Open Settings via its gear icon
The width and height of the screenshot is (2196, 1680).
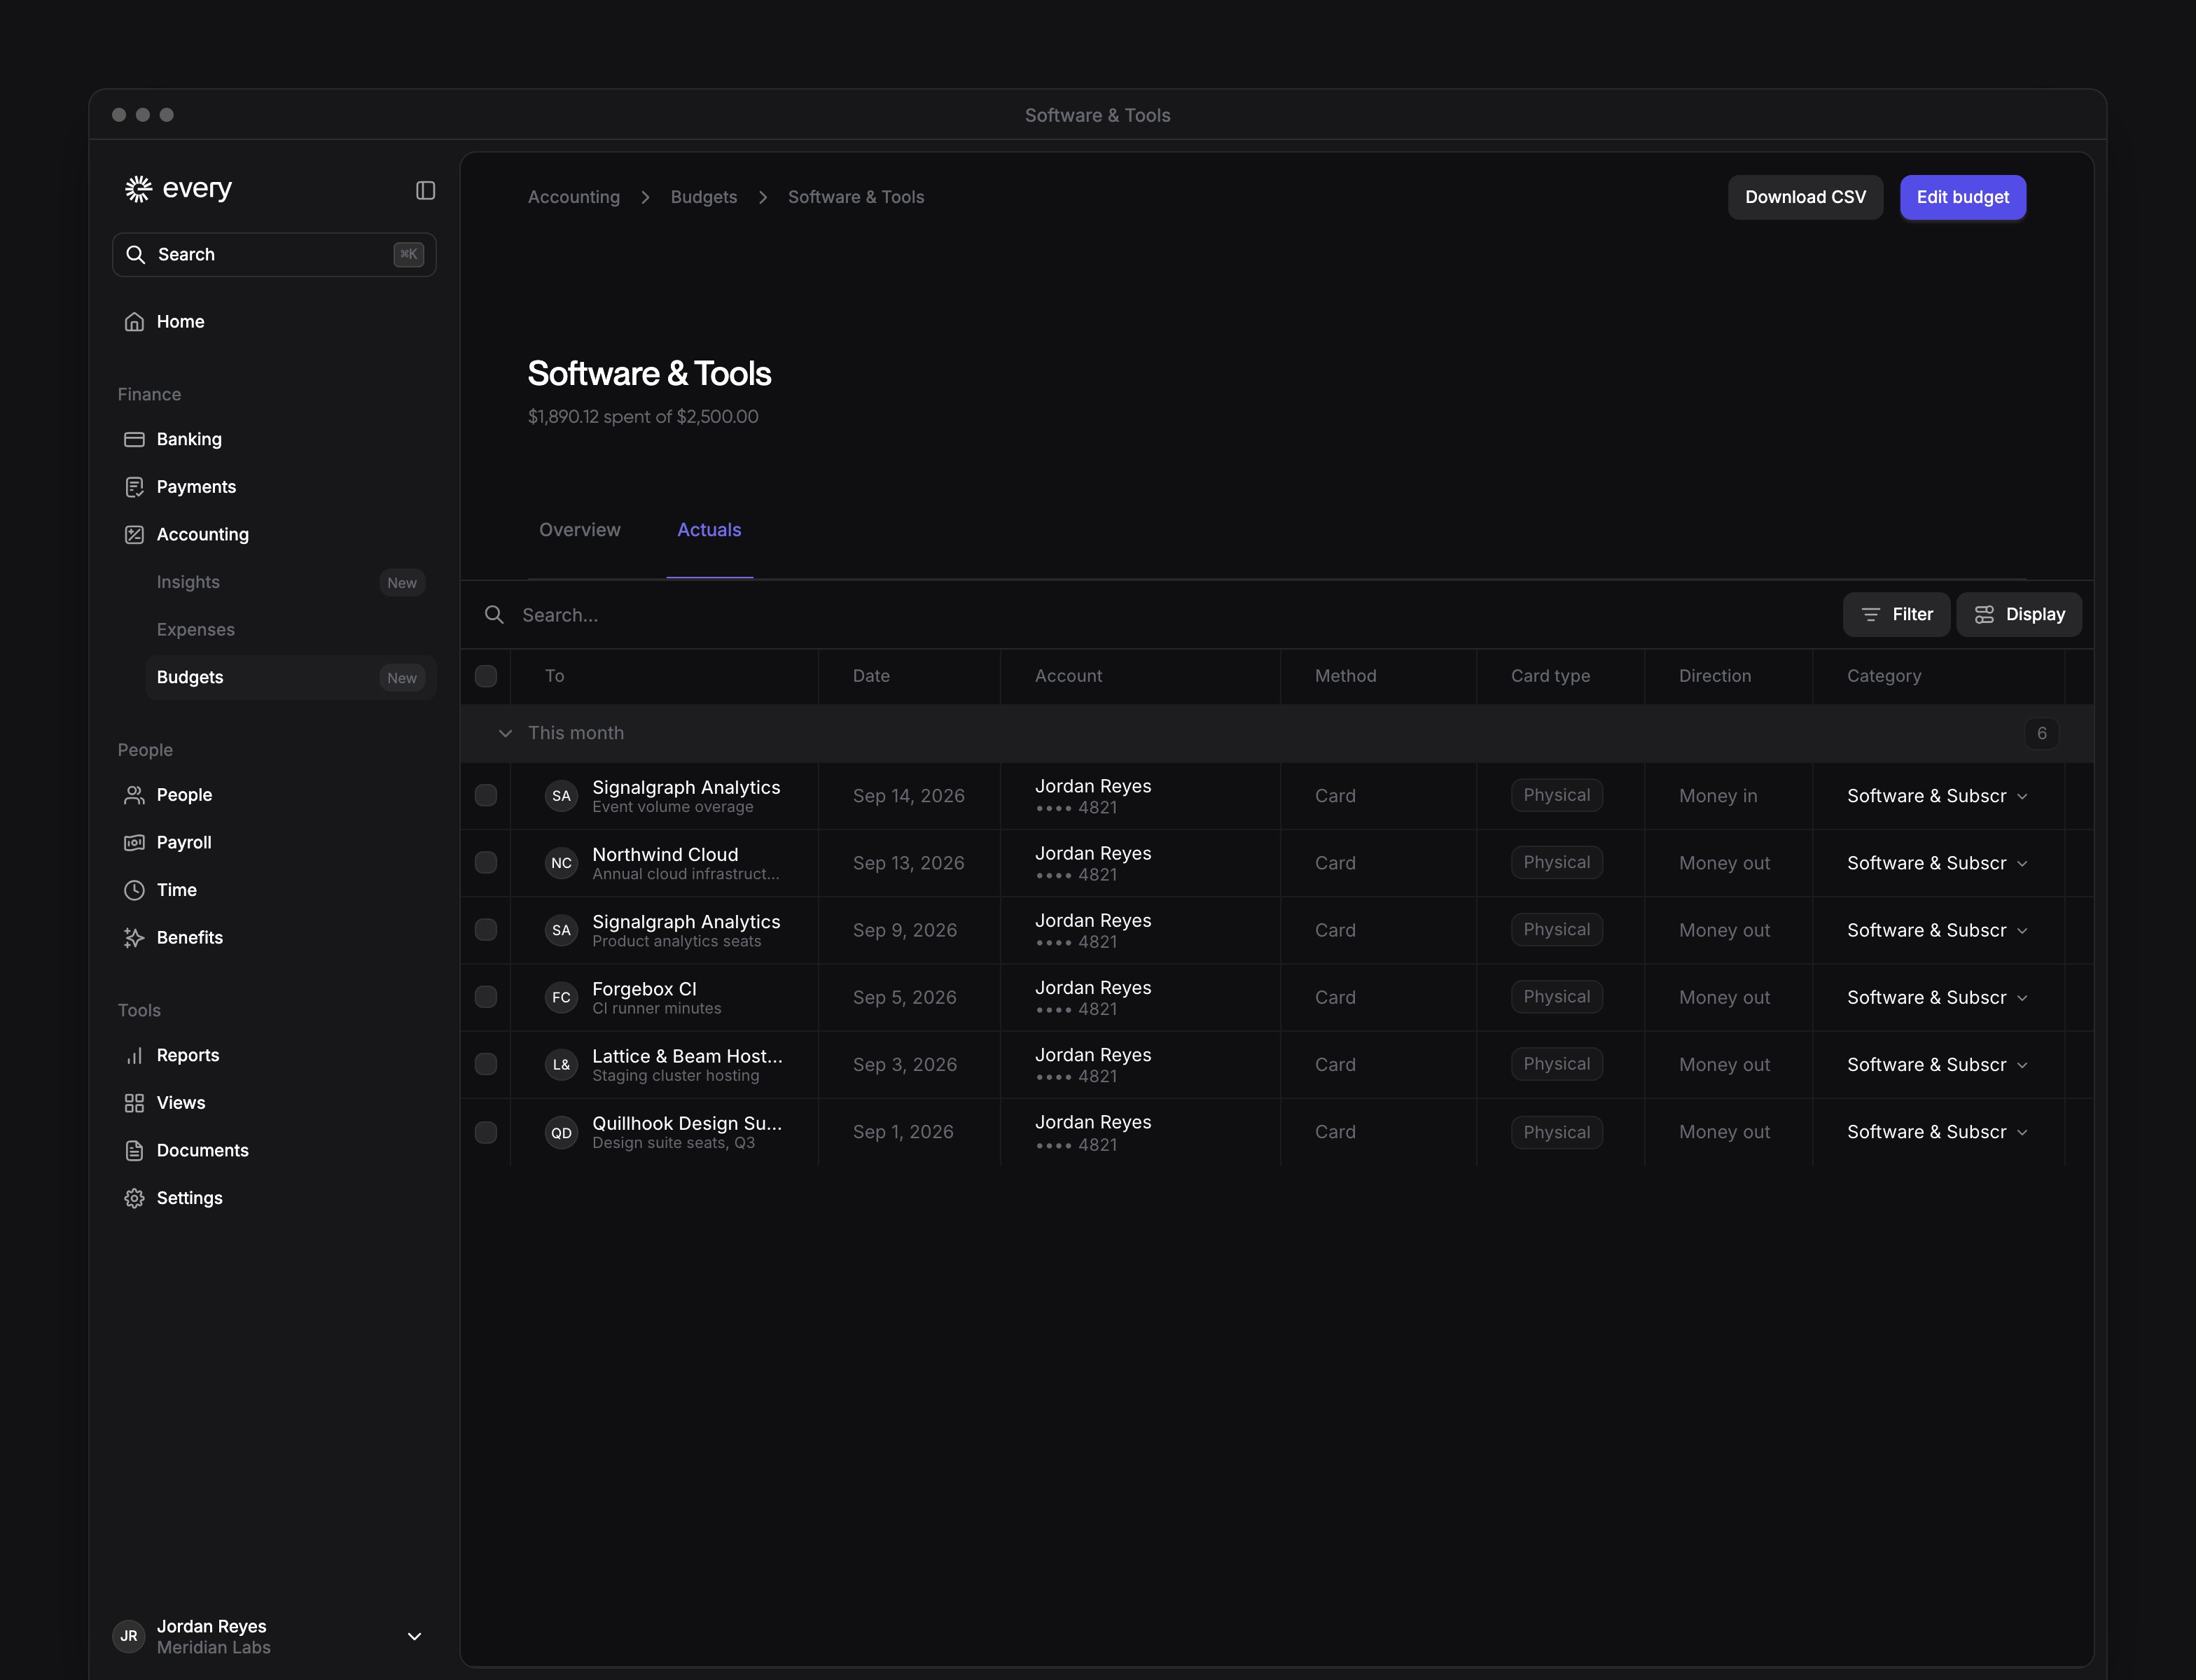coord(134,1198)
